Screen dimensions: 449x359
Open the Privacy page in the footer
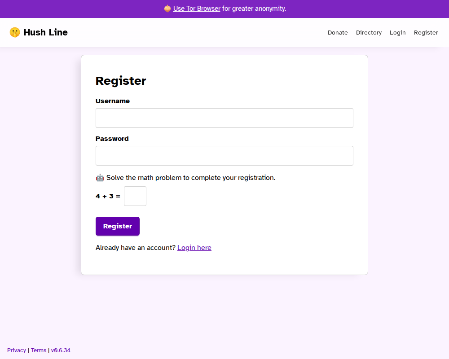click(x=16, y=350)
